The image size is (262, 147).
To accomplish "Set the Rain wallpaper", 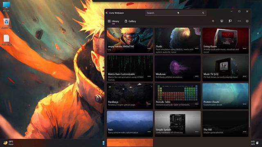I will click(130, 124).
